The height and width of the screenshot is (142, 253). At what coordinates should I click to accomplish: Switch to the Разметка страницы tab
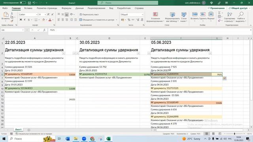point(47,8)
